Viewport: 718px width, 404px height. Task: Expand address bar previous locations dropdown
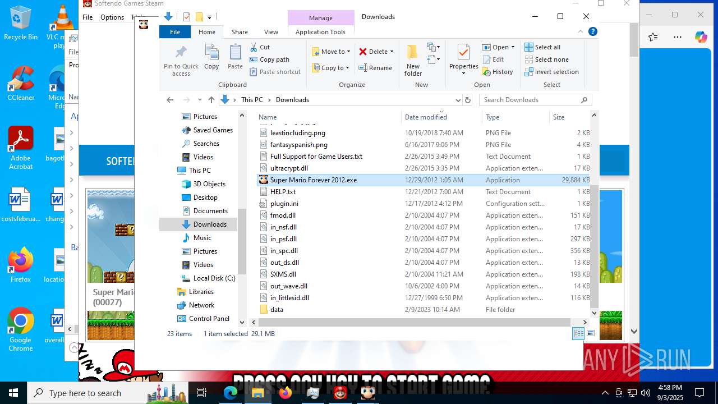(x=458, y=100)
